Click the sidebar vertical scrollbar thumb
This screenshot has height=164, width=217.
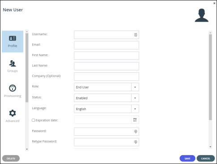[27, 68]
